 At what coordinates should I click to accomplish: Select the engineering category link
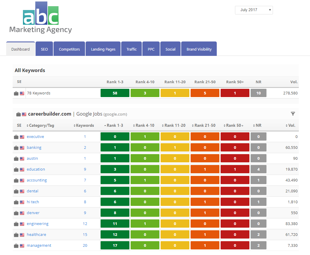tap(38, 224)
